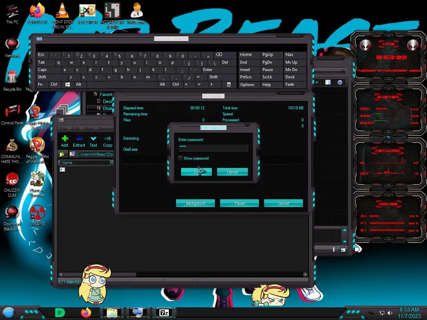Open the Peggle Nights Deluxe desktop shortcut
The image size is (427, 320).
[37, 117]
